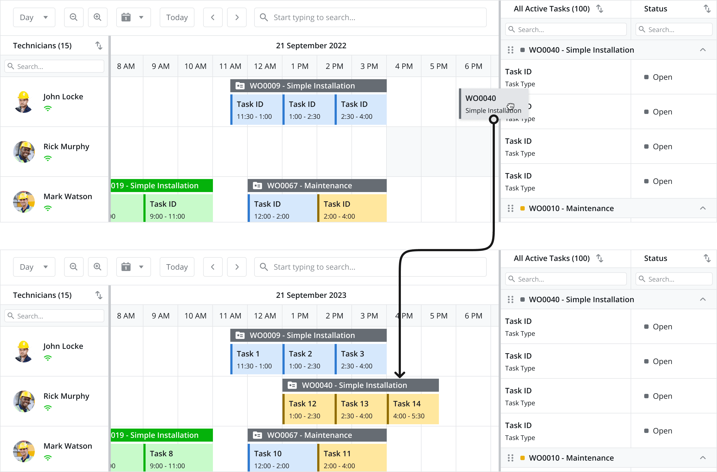
Task: Click Today button in top scheduler
Action: (177, 17)
